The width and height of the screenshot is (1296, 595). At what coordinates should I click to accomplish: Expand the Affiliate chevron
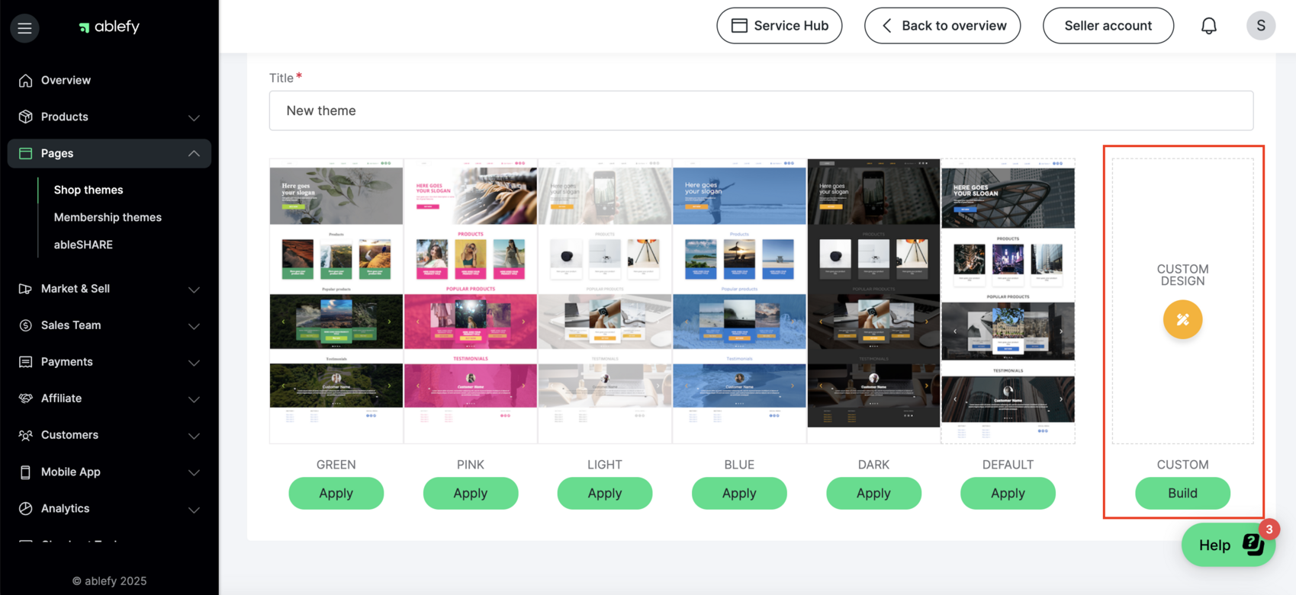(x=194, y=399)
